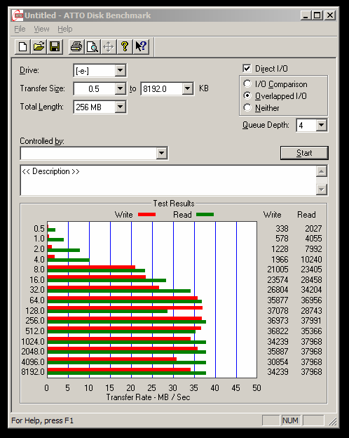Viewport: 349px width, 438px height.
Task: Click the write value 338
Action: [282, 229]
